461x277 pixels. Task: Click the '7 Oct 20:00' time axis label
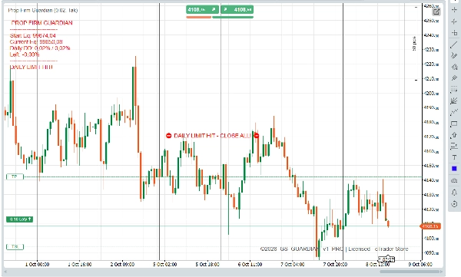[335, 265]
